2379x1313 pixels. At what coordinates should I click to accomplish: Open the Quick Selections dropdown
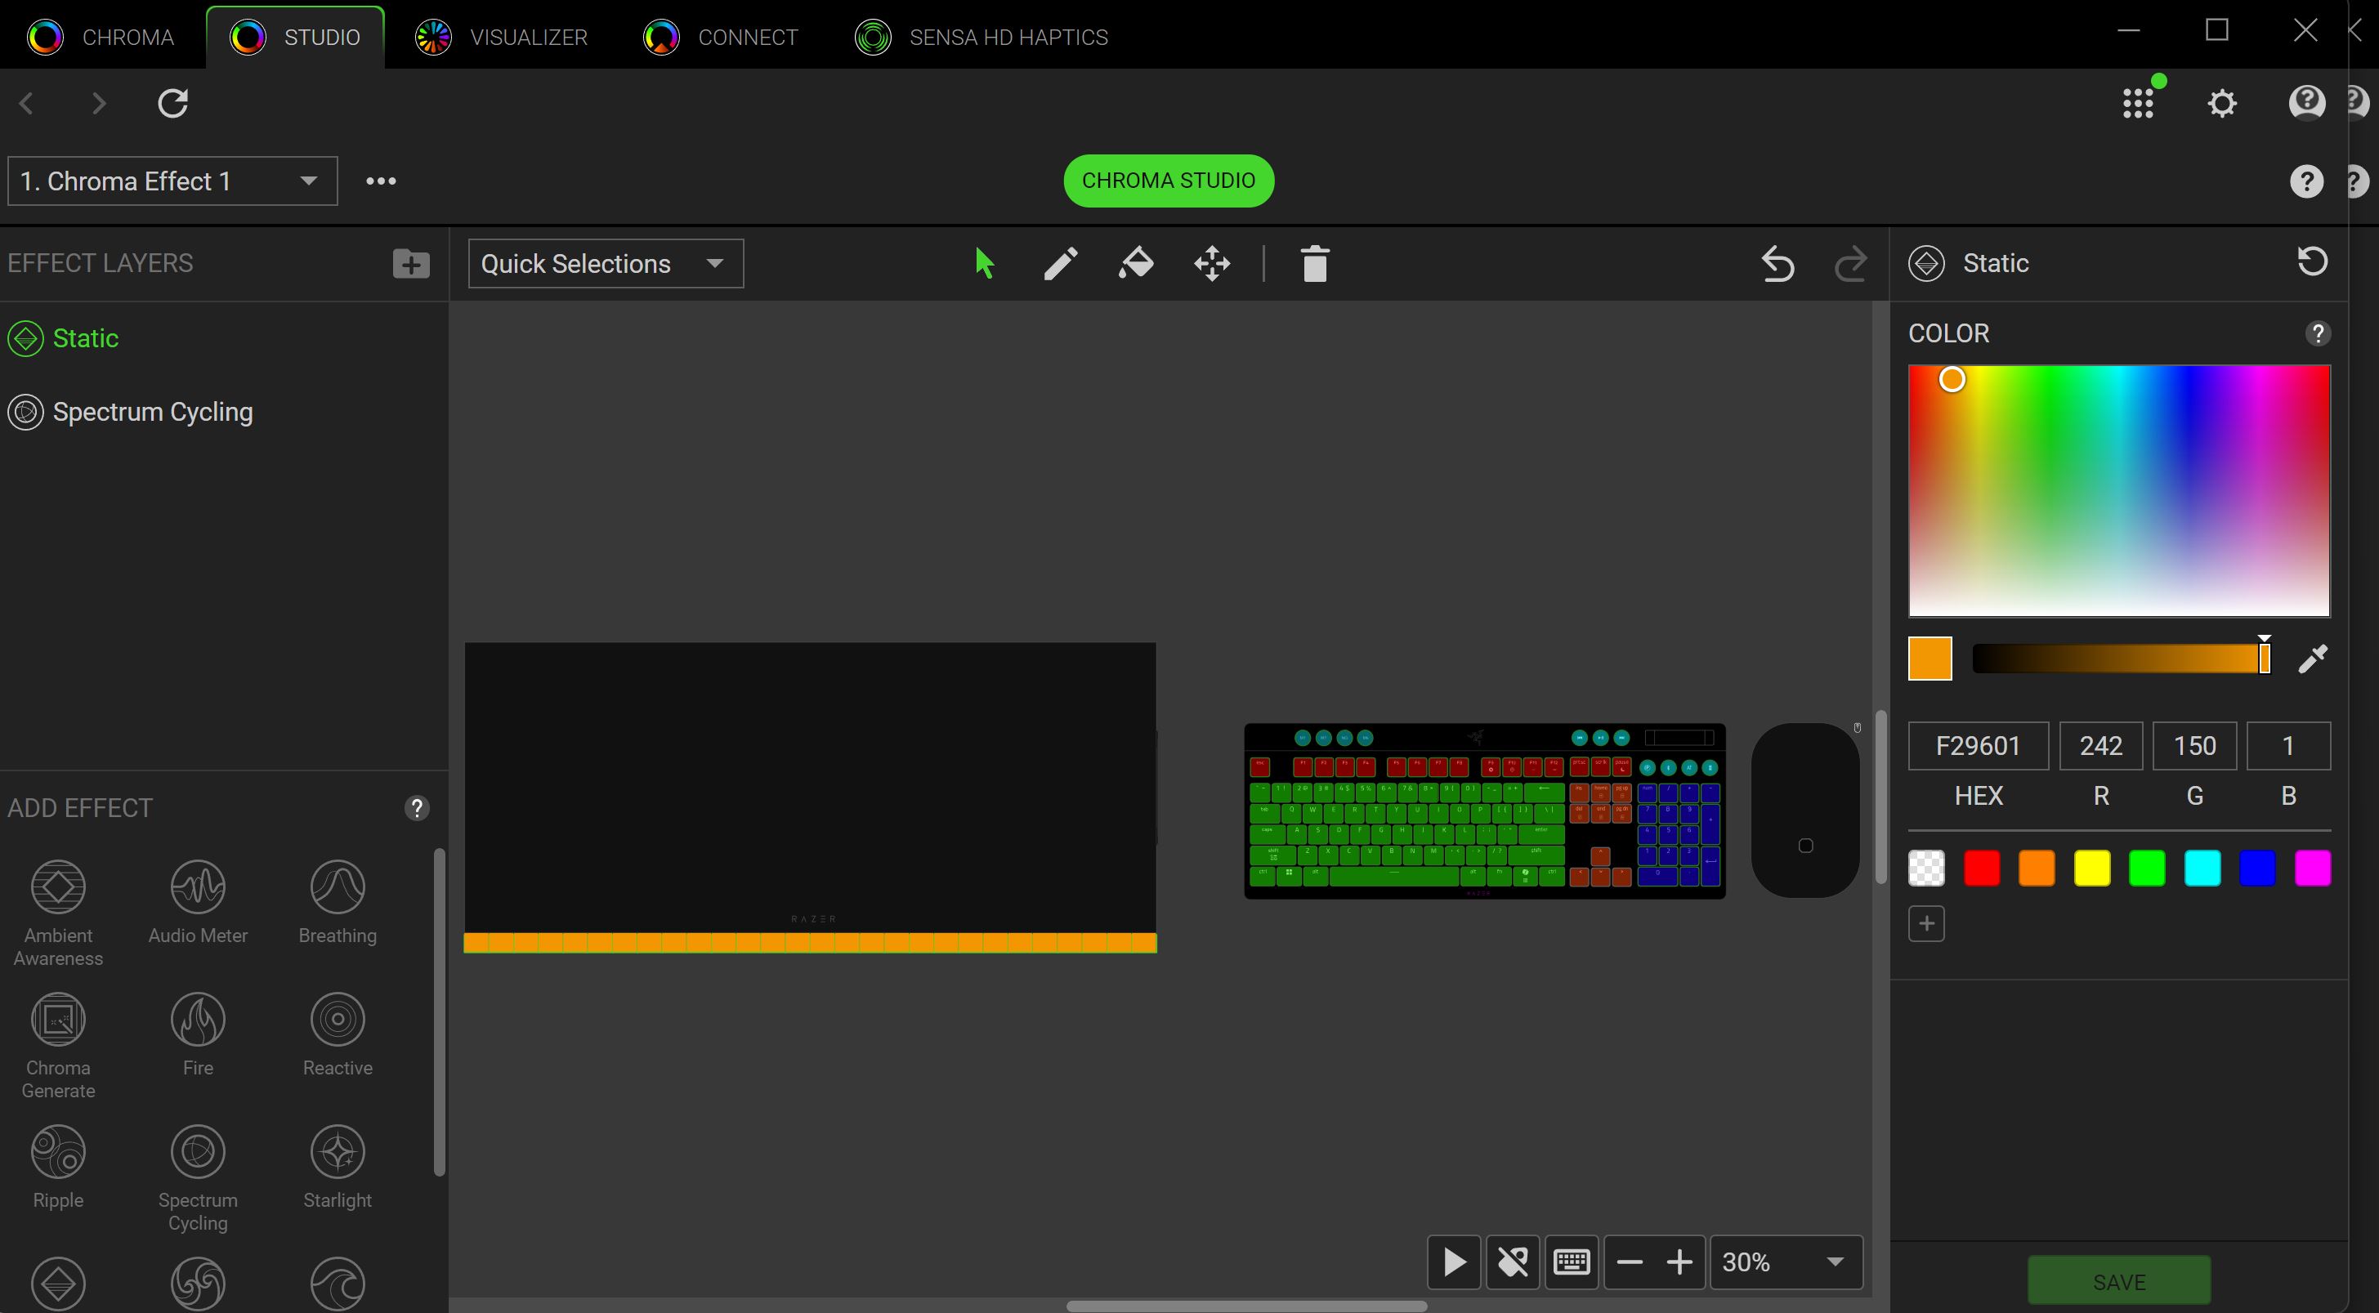click(605, 264)
